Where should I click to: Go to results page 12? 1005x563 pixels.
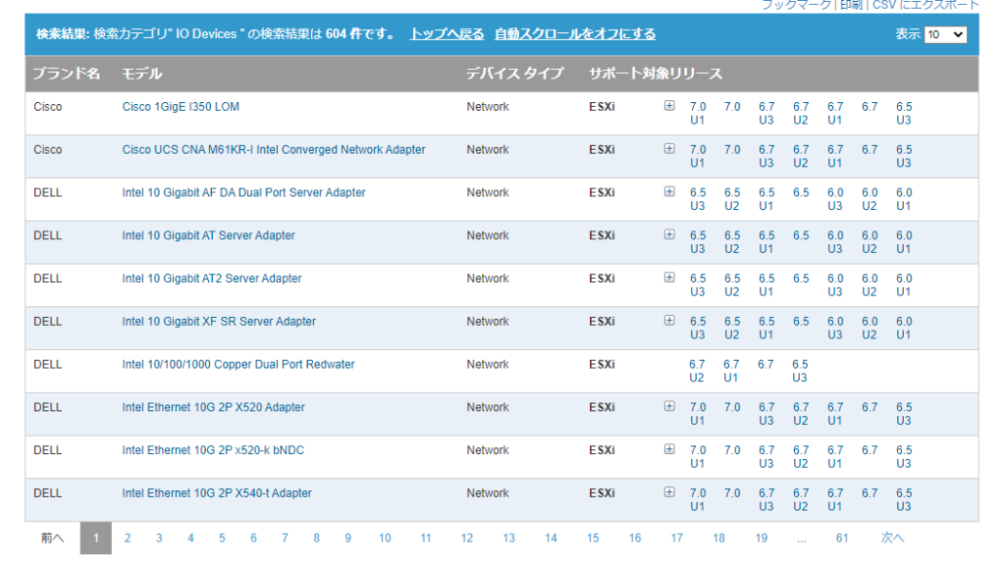pyautogui.click(x=466, y=538)
